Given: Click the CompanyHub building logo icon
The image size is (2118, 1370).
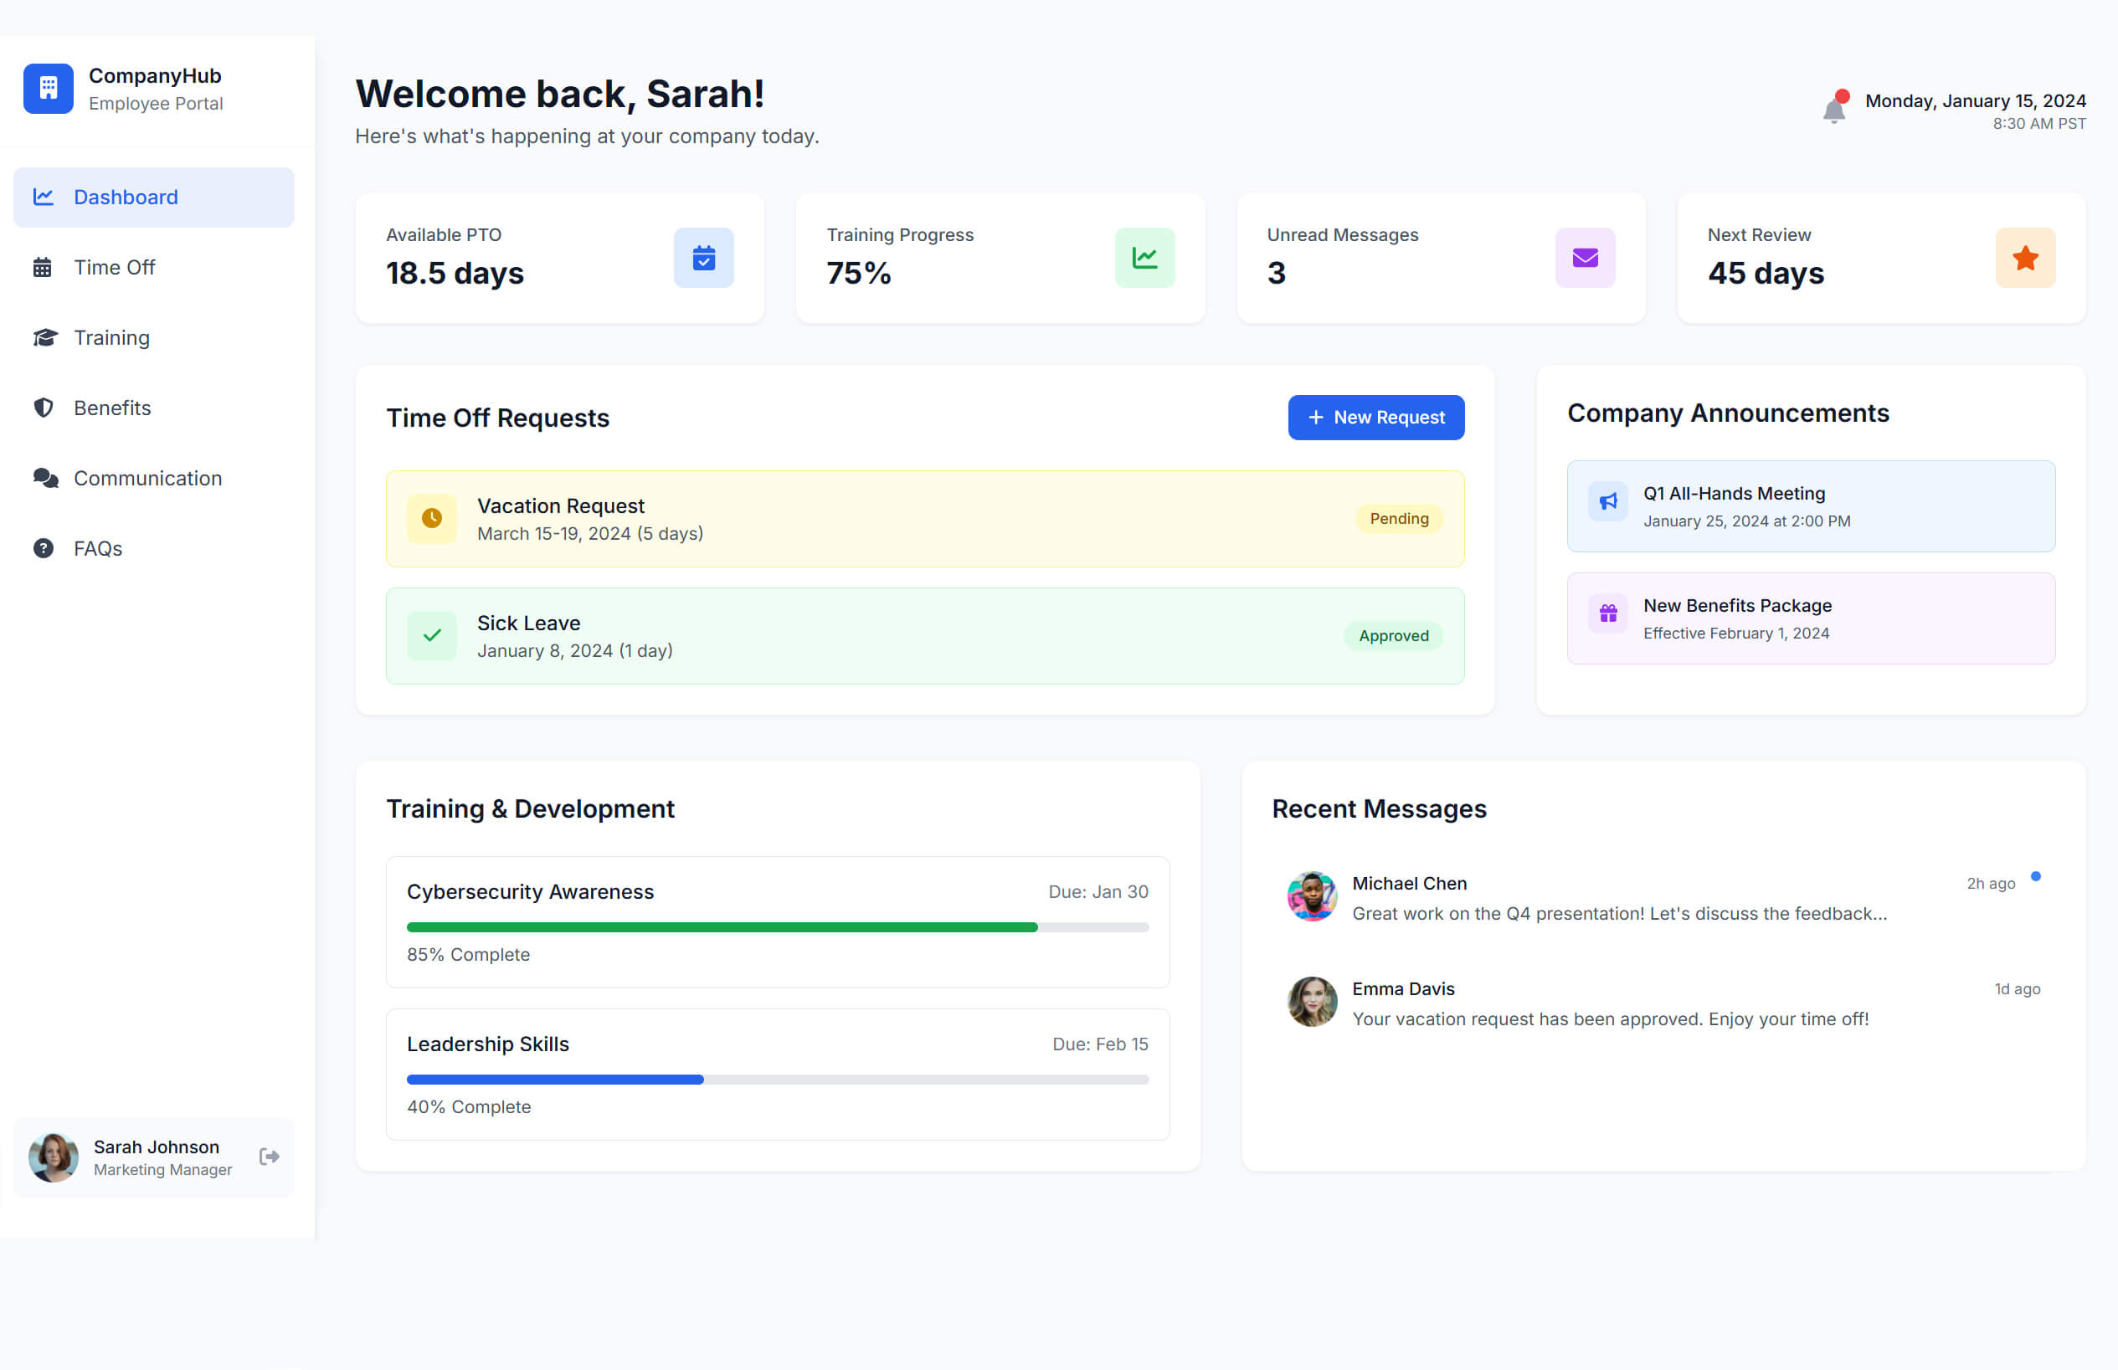Looking at the screenshot, I should coord(48,88).
